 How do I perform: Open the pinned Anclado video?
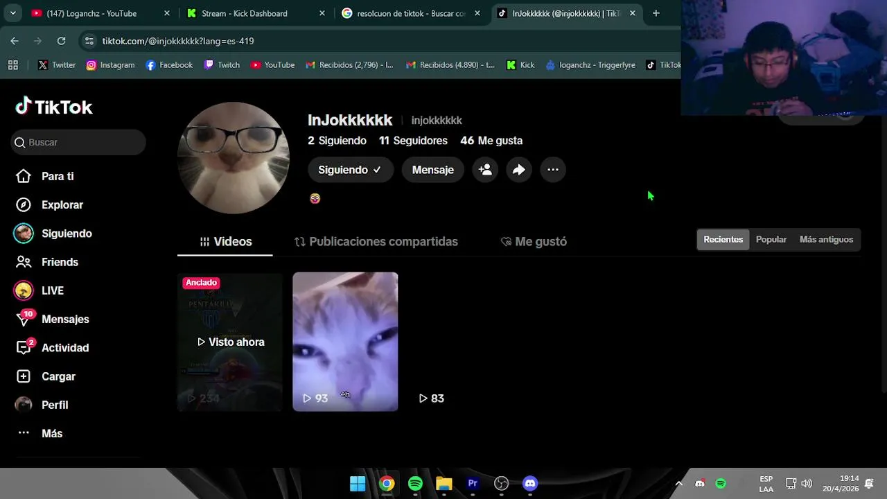click(x=230, y=342)
